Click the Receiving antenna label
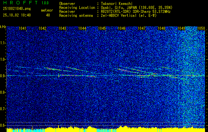 pos(76,16)
